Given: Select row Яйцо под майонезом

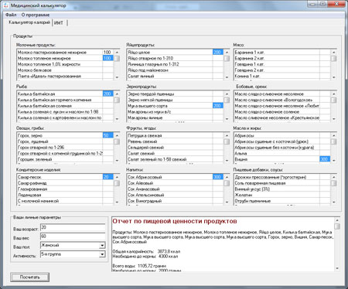Looking at the screenshot, I should coord(175,70).
